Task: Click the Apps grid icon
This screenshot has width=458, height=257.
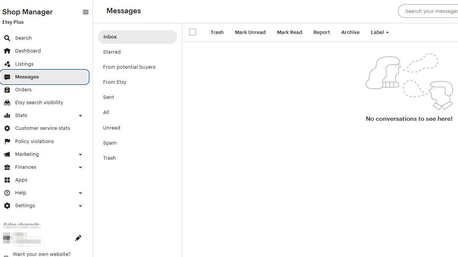Action: coord(7,180)
